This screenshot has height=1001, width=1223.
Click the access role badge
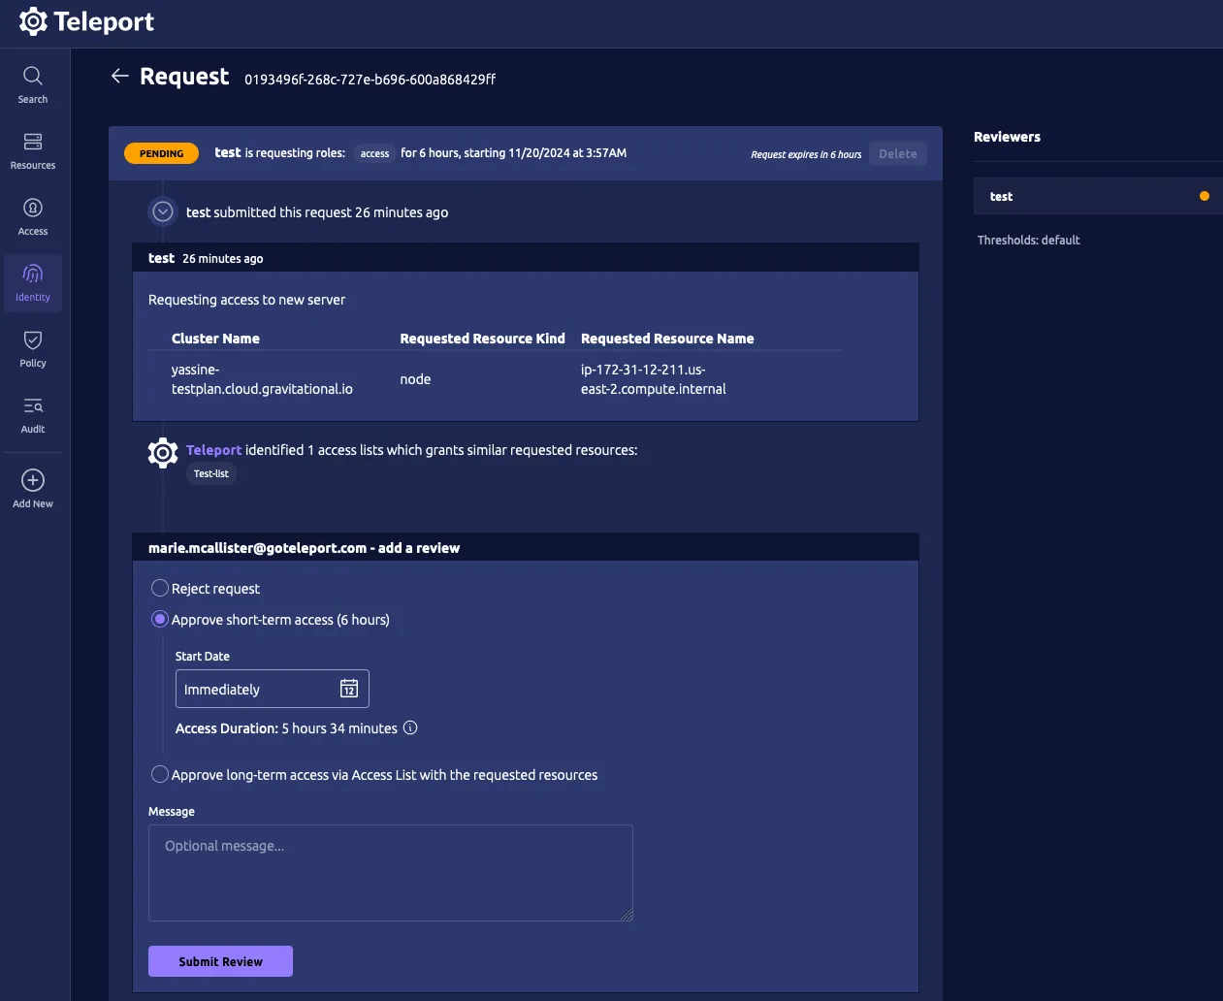point(374,153)
